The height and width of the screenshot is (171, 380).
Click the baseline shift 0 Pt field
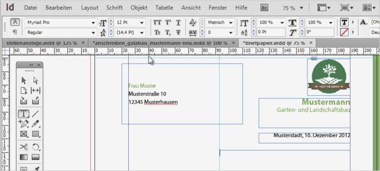(271, 32)
